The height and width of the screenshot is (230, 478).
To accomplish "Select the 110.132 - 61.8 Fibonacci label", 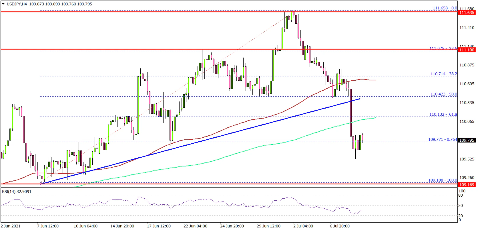I will pyautogui.click(x=443, y=114).
